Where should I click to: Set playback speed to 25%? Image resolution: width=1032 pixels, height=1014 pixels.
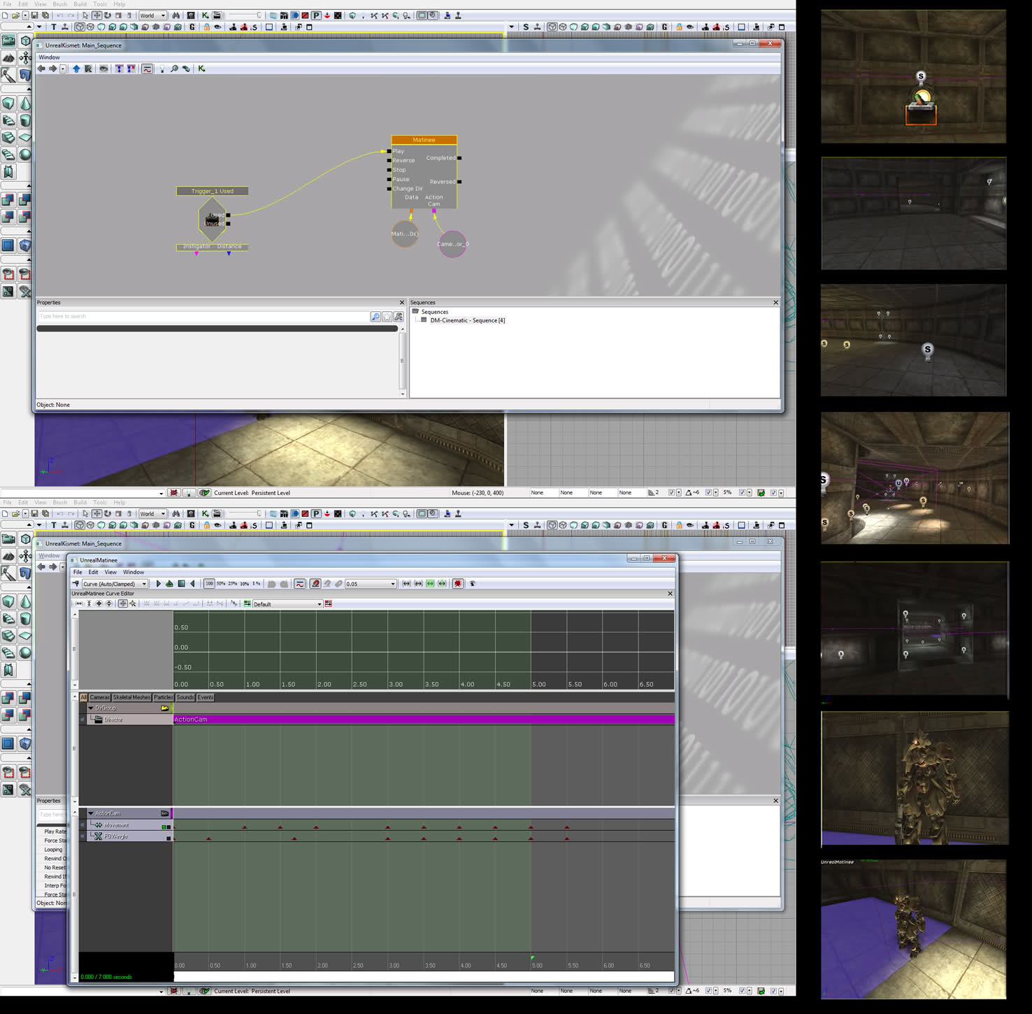click(233, 583)
